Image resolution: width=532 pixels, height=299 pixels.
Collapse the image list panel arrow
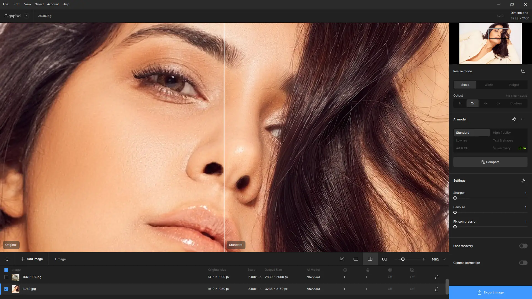[7, 259]
